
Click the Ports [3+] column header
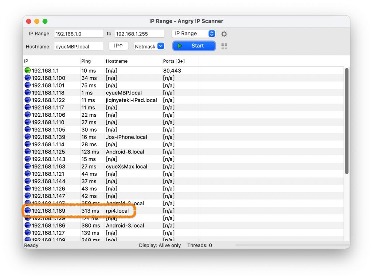[x=174, y=61]
